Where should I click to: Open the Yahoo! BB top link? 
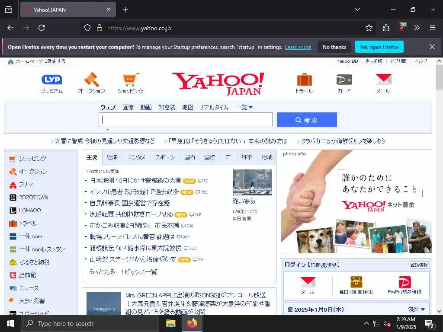pyautogui.click(x=347, y=61)
